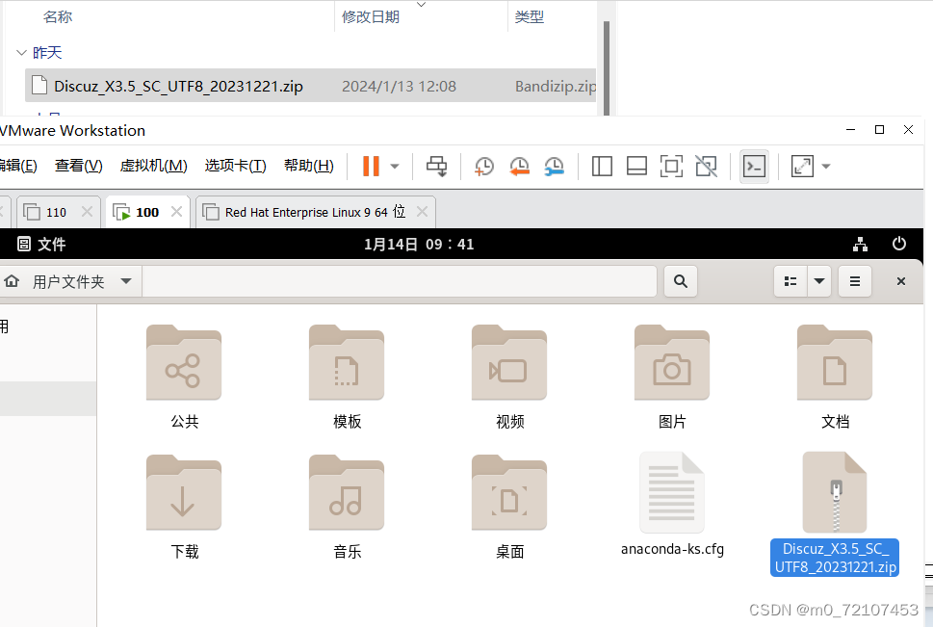
Task: Select the 音乐 folder
Action: tap(347, 508)
